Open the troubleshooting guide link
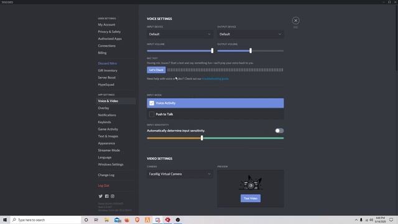This screenshot has width=398, height=224. [x=215, y=79]
